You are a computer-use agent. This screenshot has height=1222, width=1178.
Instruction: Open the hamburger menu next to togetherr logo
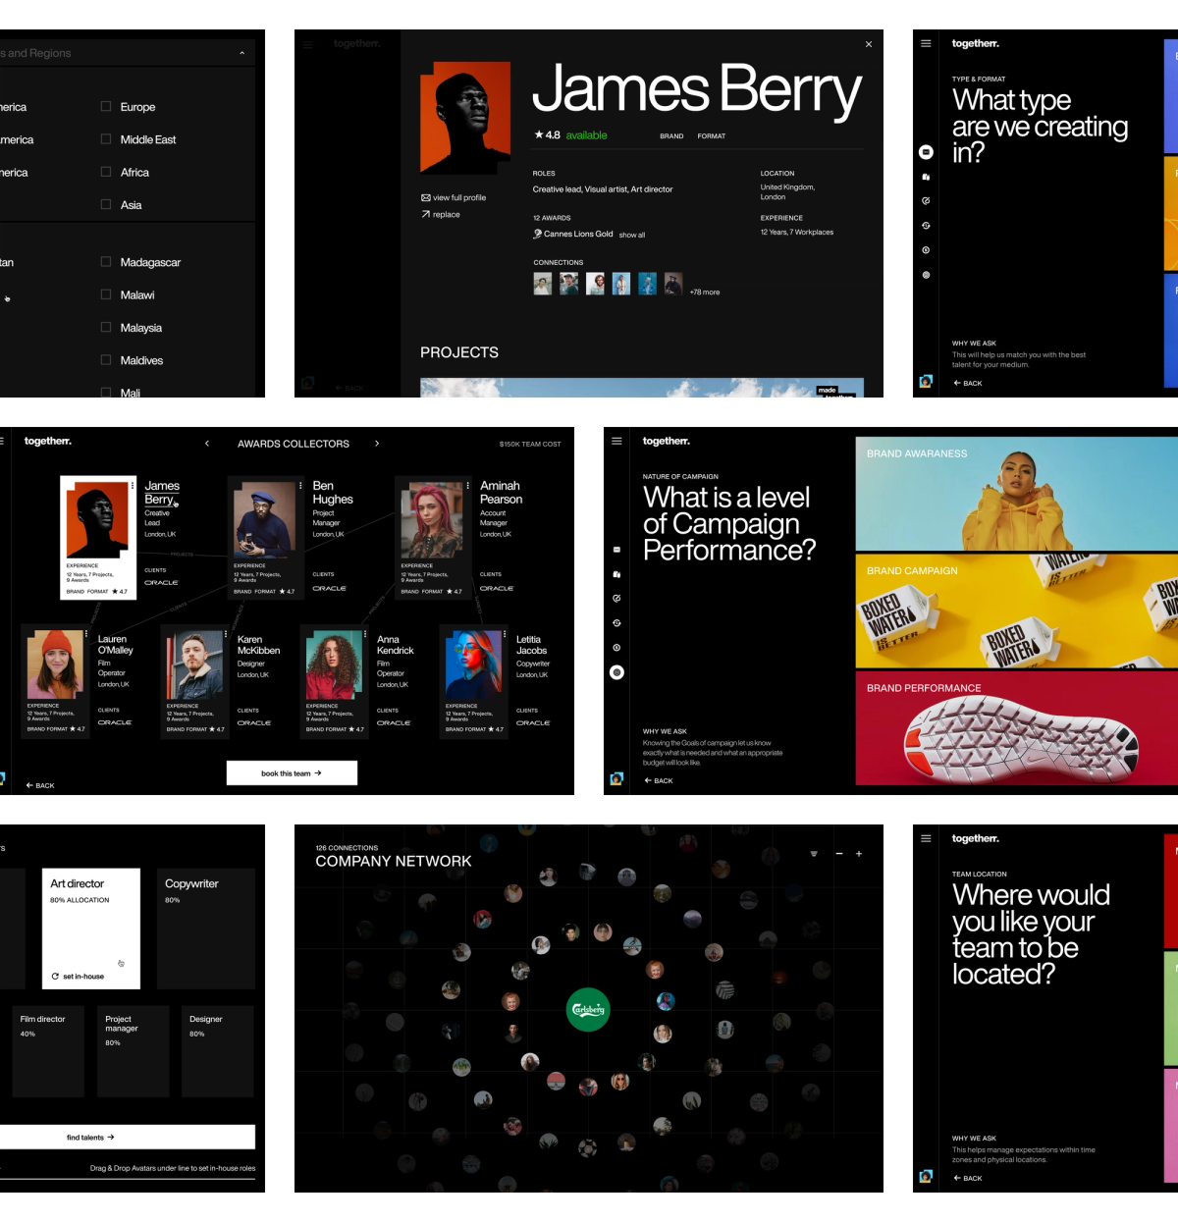pos(924,43)
